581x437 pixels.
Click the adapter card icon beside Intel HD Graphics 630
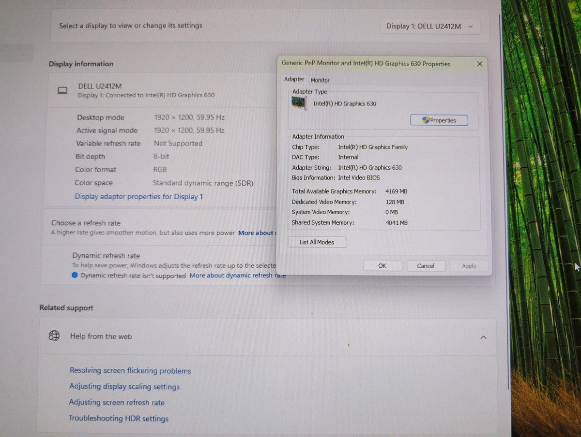pos(299,103)
